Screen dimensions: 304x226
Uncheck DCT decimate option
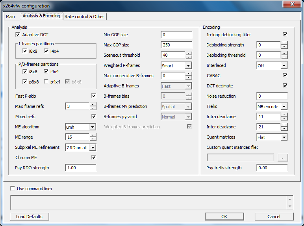pos(285,85)
